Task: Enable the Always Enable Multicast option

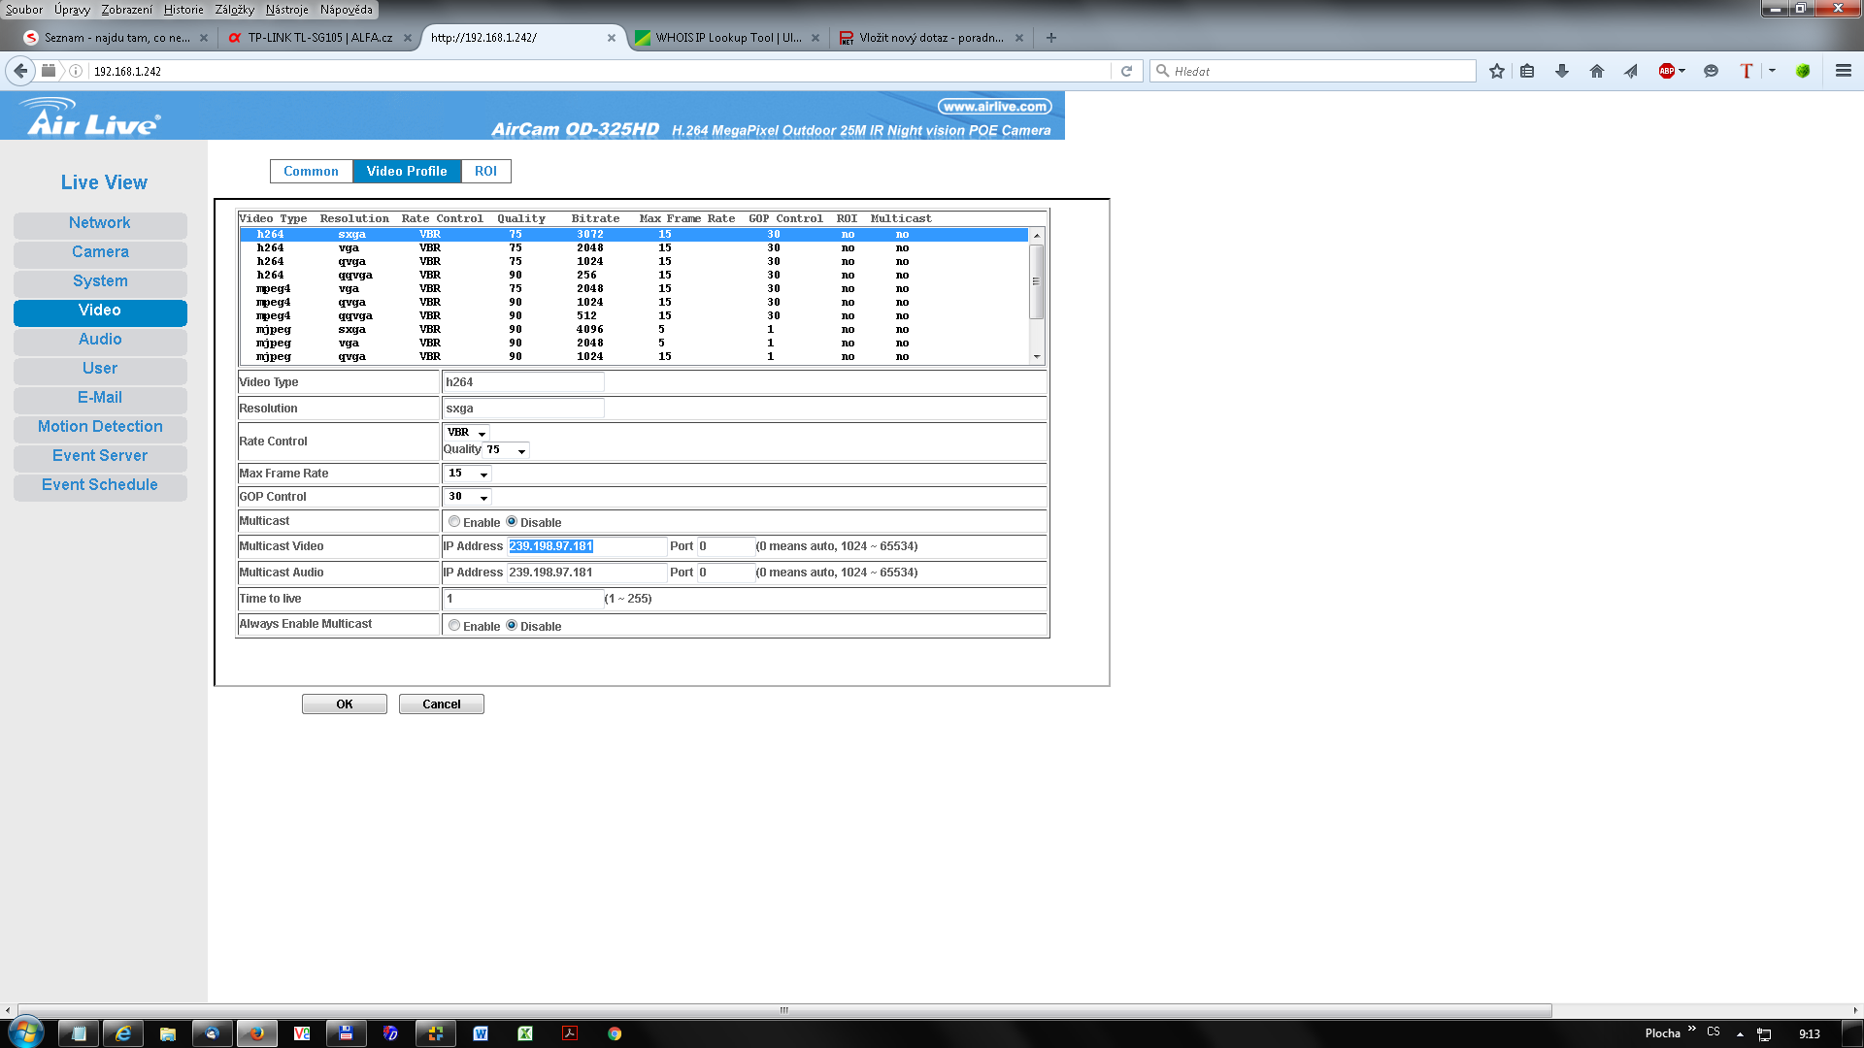Action: tap(454, 626)
